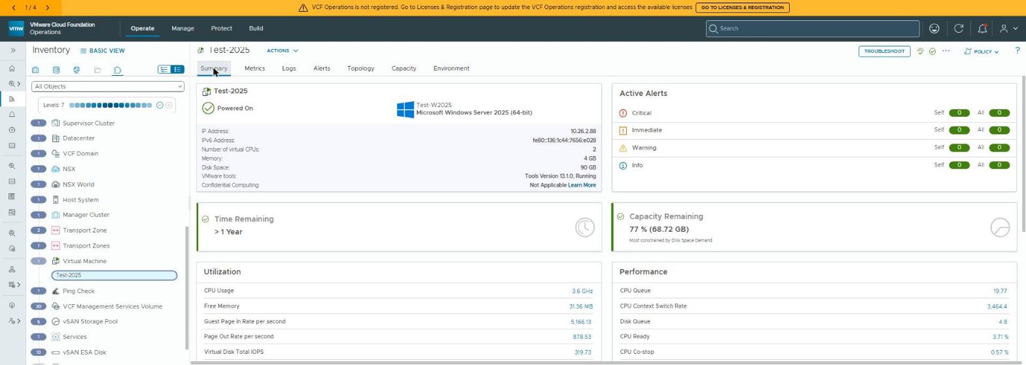The image size is (1026, 365).
Task: Open the user account menu
Action: tap(1008, 29)
